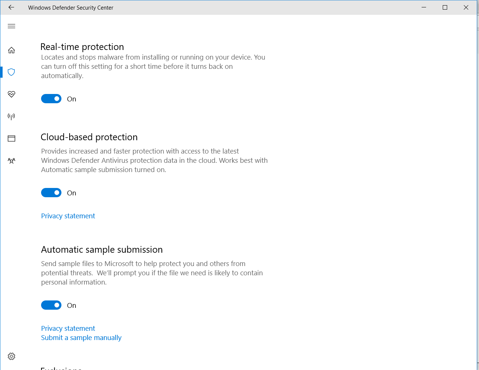Screen dimensions: 479x370
Task: Open Privacy statement under Automatic sample submission
Action: tap(68, 329)
